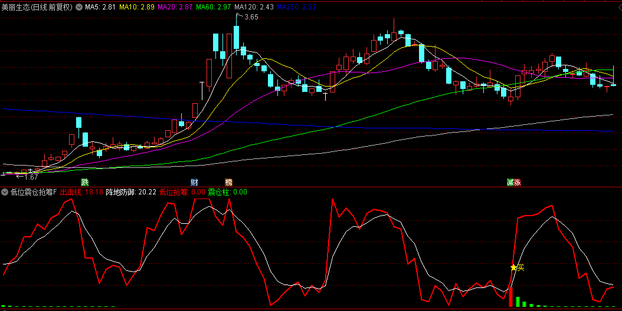Screen dimensions: 622x311
Task: Click the tallest green 震仓柱 bar
Action: (518, 302)
